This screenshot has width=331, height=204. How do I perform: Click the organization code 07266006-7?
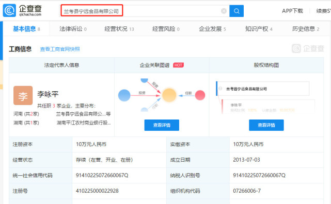tap(247, 191)
